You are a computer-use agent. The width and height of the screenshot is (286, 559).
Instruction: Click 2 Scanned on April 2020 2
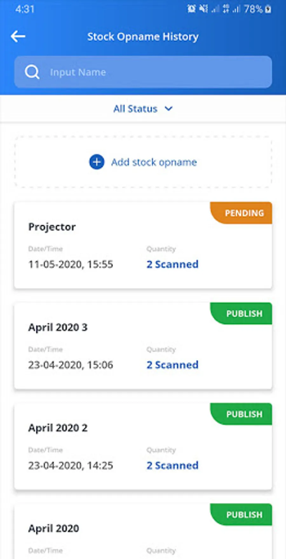[x=172, y=466]
